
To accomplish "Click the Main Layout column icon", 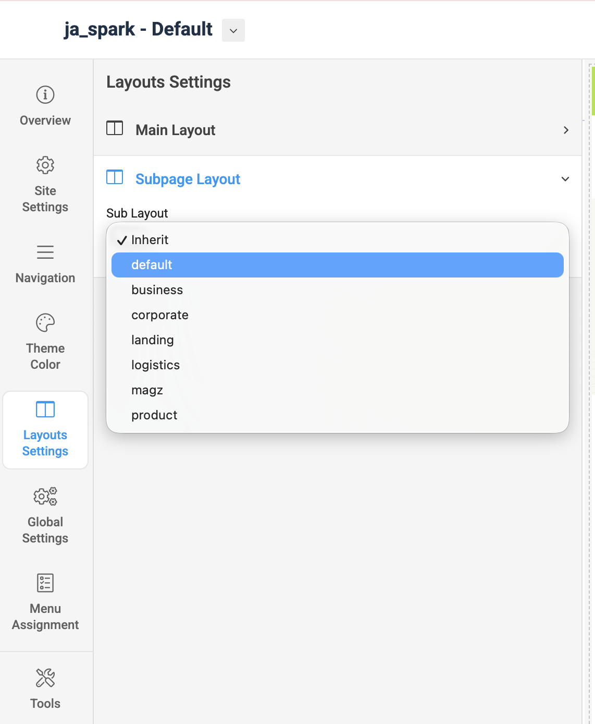I will tap(115, 127).
